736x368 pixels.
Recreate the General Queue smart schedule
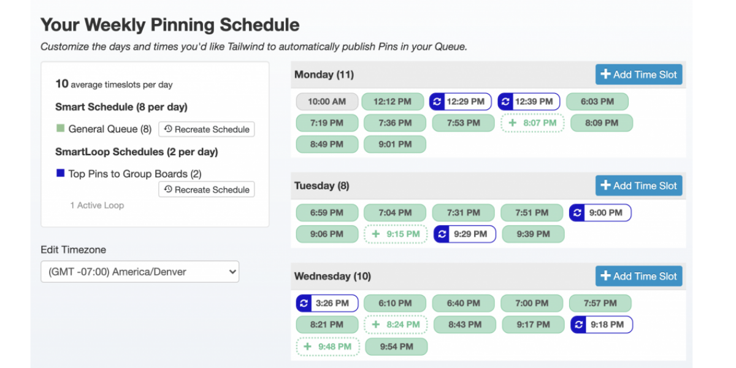pyautogui.click(x=207, y=129)
